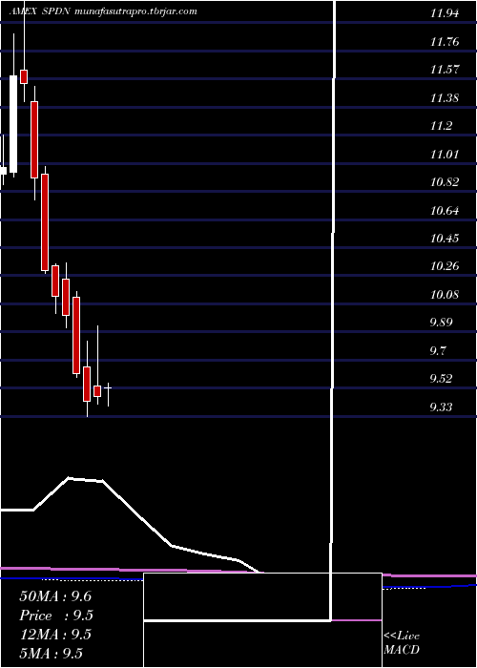Screen dimensions: 477x668
Task: Click the 11.2 price axis label
Action: [x=441, y=126]
